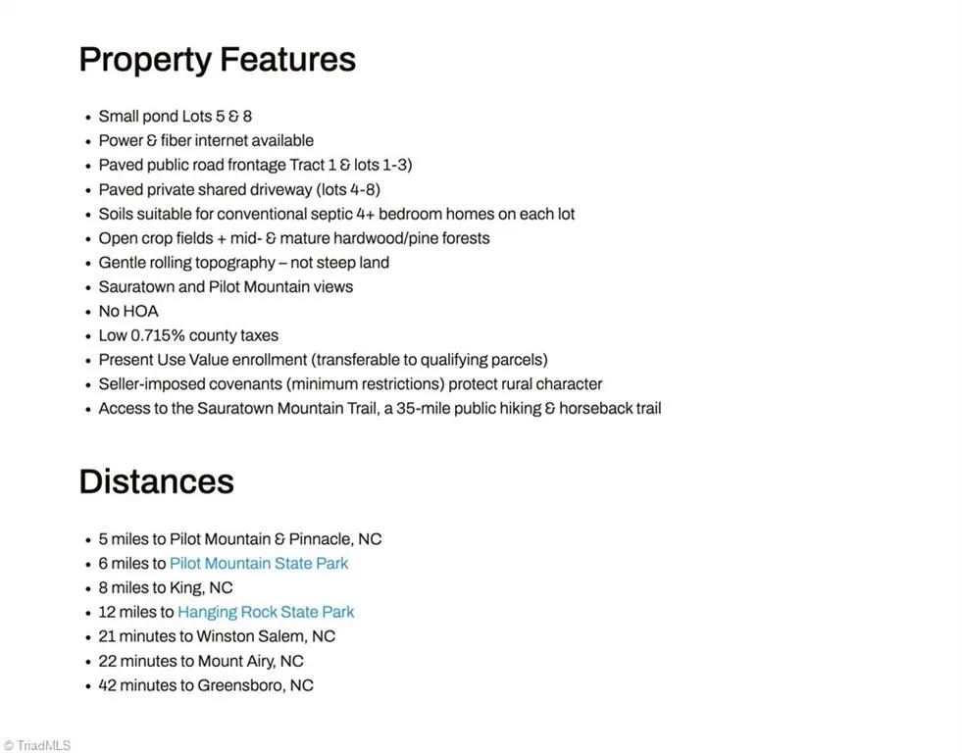
Task: Select the 'Open crop fields' feature line
Action: tap(294, 238)
